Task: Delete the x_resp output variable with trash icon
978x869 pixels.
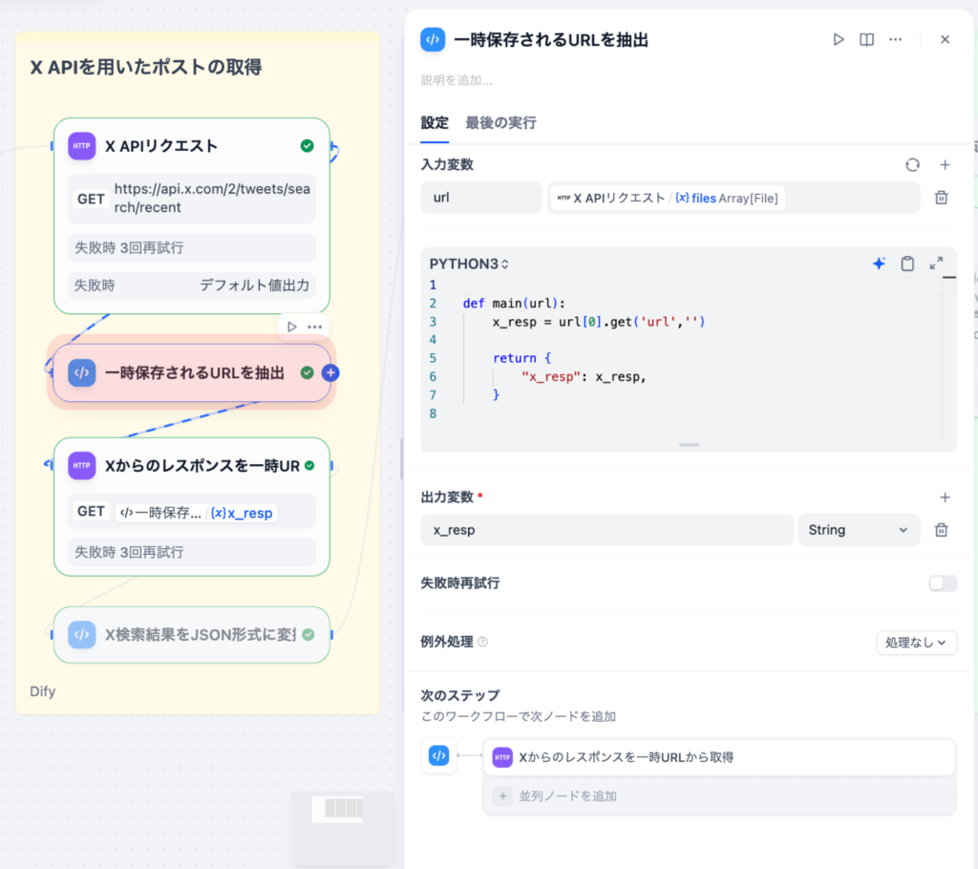Action: (x=941, y=529)
